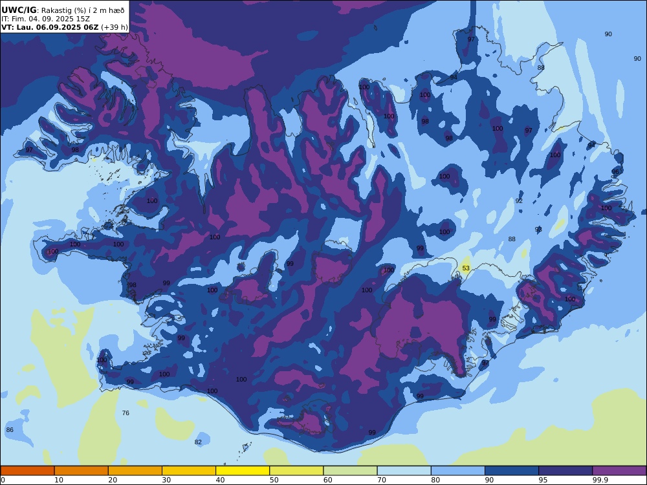The image size is (647, 485).
Task: Click the amber 20–30 legend swatch
Action: pos(135,471)
